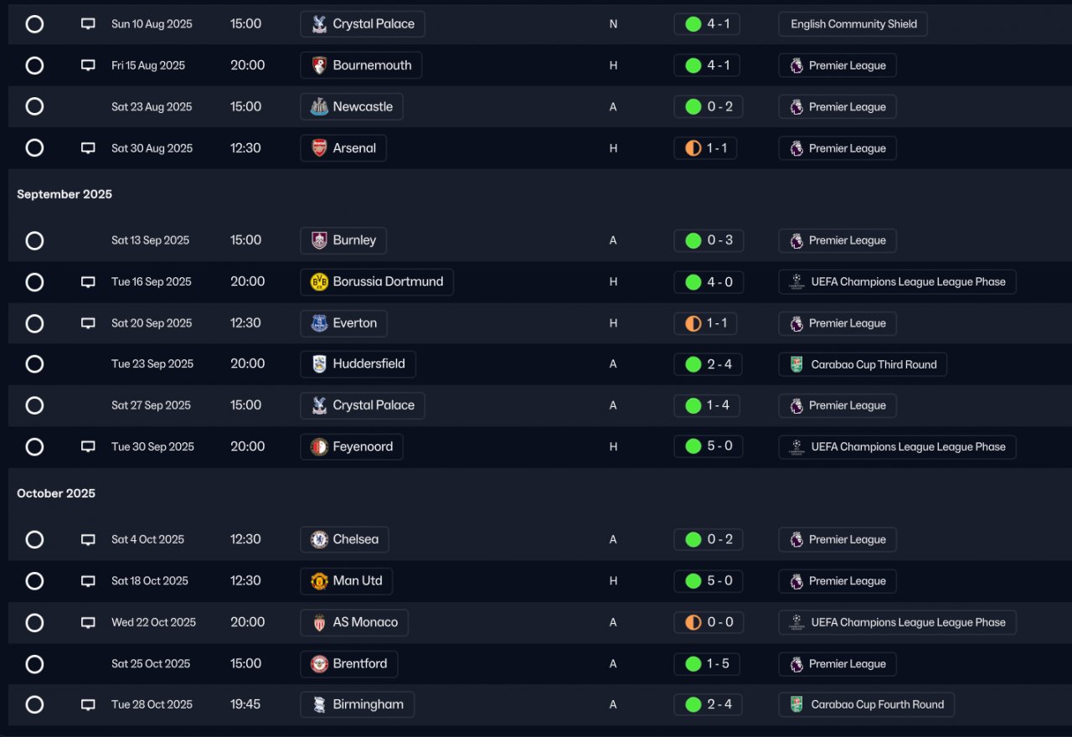Screen dimensions: 1072x737
Task: Click the September 2025 section header
Action: [64, 194]
